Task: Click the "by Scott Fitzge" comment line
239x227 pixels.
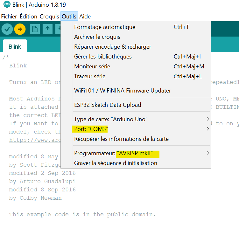Action: 35,165
